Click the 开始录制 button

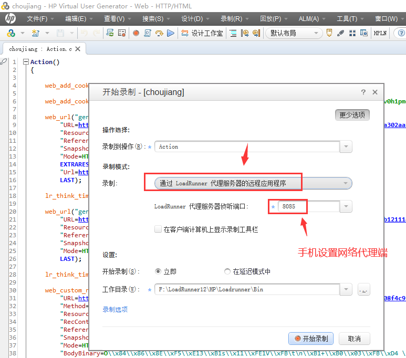tap(311, 339)
